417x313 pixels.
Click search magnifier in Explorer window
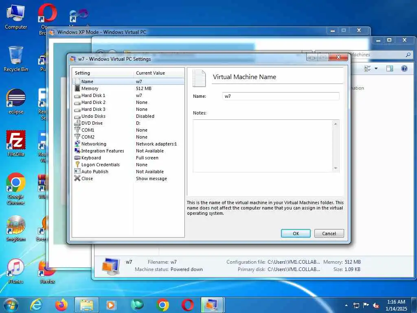(x=408, y=55)
